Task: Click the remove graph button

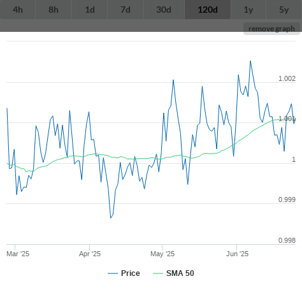Action: (271, 29)
